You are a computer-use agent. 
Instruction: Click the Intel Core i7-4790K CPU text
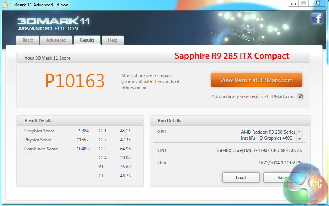pos(260,150)
